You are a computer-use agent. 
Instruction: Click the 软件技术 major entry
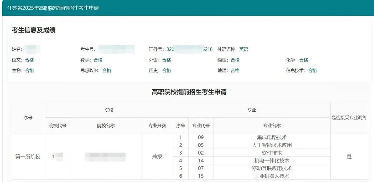(272, 153)
